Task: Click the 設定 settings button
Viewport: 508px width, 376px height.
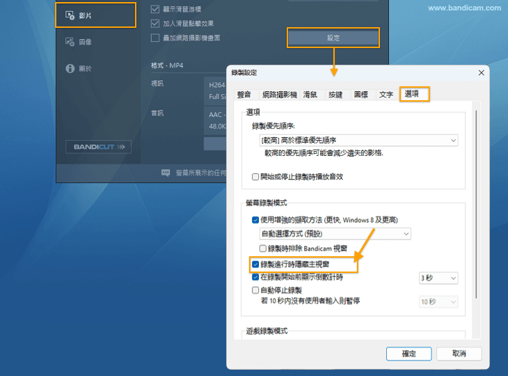Action: point(333,38)
